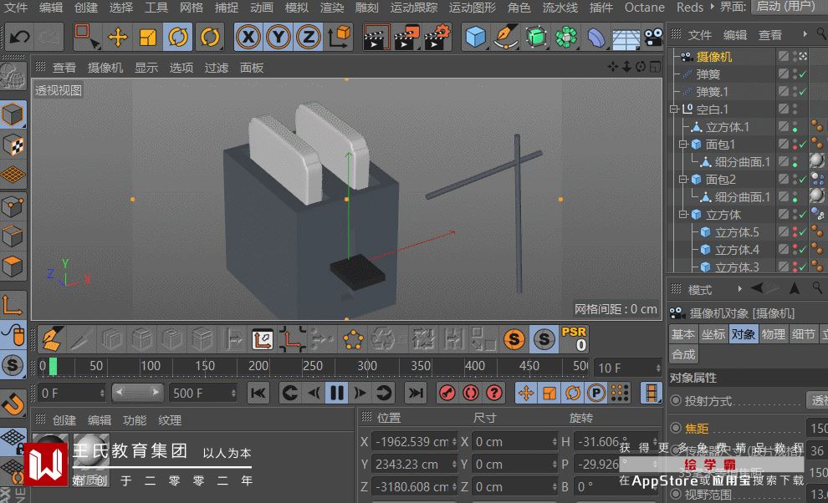Add a cube primitive object
Viewport: 828px width, 503px height.
475,37
